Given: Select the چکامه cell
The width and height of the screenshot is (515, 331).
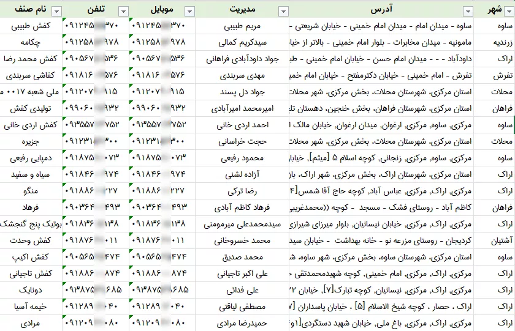Looking at the screenshot, I should (31, 42).
